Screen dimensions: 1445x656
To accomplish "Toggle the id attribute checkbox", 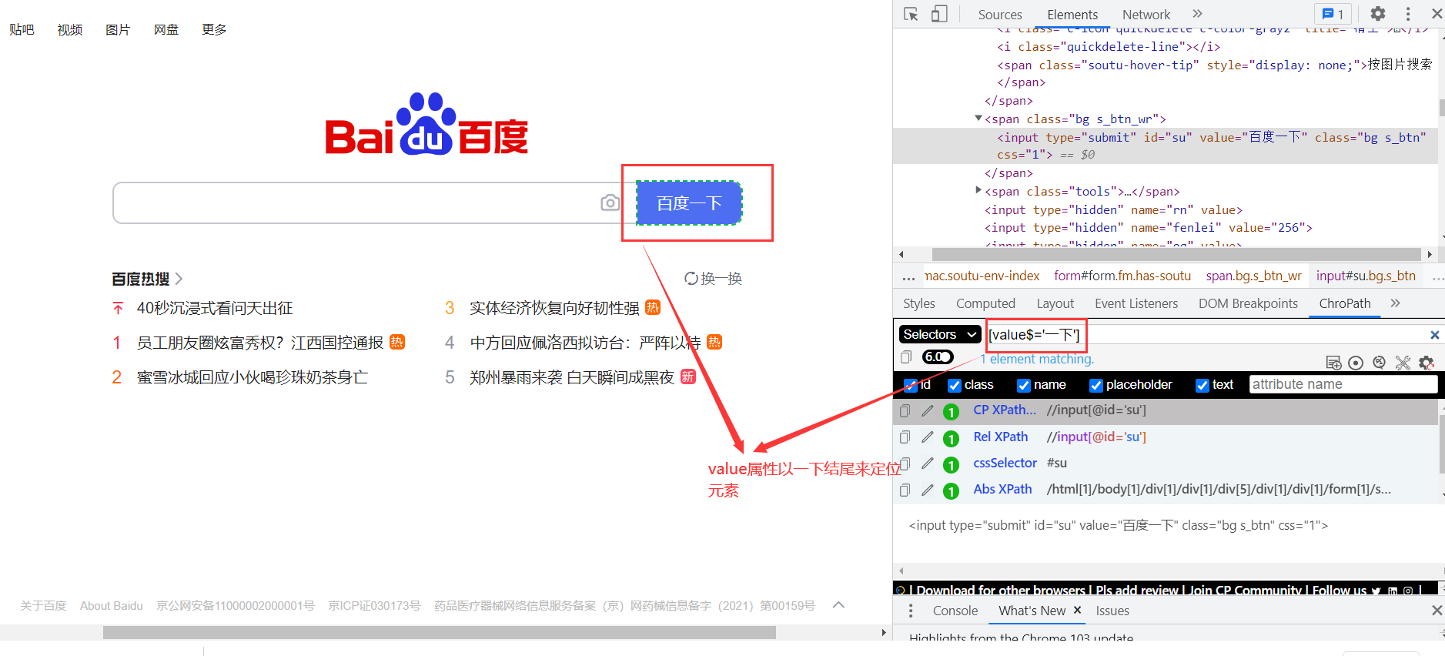I will tap(911, 385).
